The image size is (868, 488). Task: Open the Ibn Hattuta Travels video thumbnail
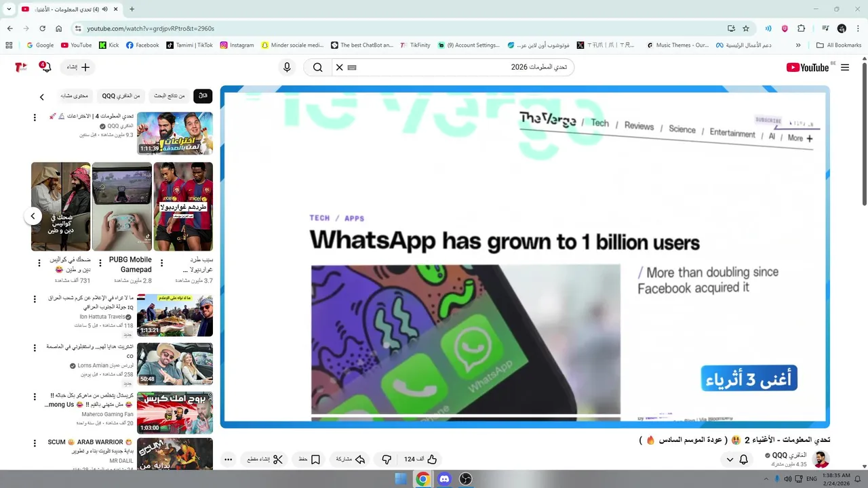point(175,315)
